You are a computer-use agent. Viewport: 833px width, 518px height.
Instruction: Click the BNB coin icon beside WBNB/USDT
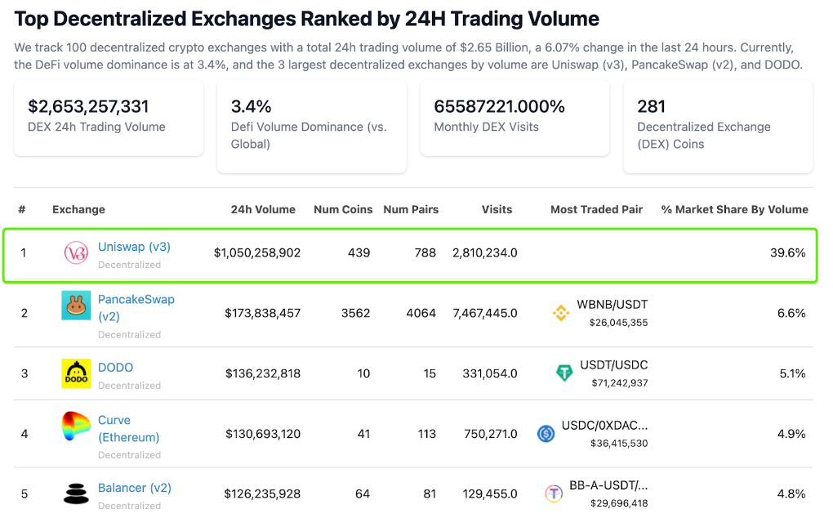561,313
